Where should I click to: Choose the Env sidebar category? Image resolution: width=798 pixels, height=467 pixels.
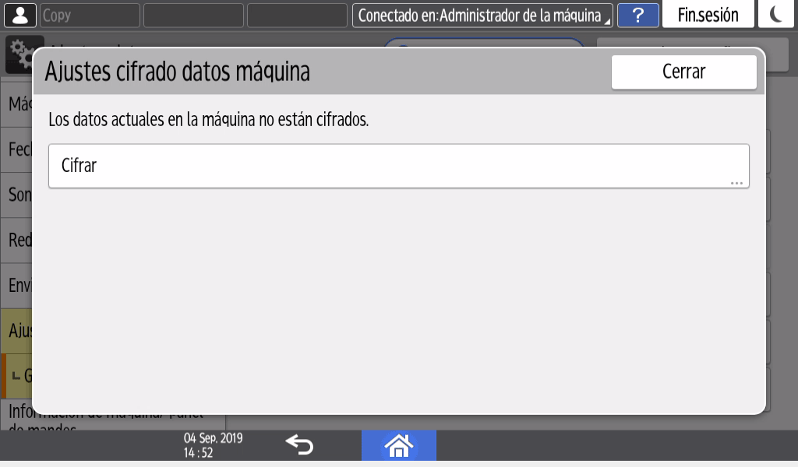tap(19, 285)
